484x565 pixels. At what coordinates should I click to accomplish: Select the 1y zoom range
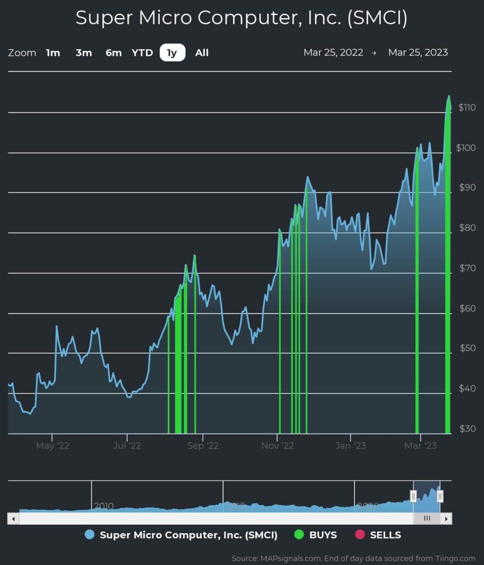[x=173, y=52]
